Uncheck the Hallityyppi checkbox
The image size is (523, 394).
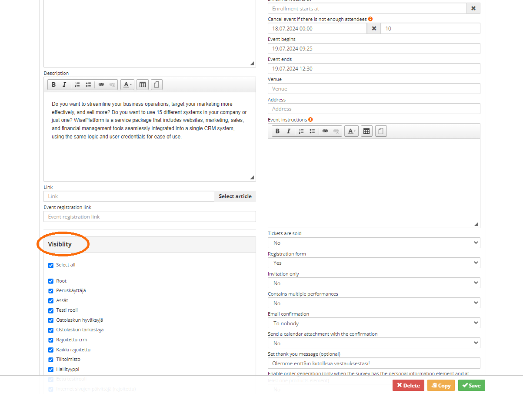[51, 370]
